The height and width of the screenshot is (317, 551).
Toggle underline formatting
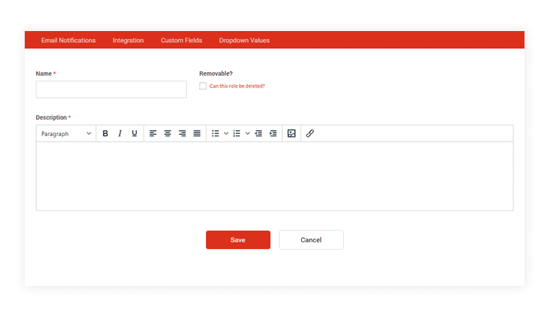134,133
